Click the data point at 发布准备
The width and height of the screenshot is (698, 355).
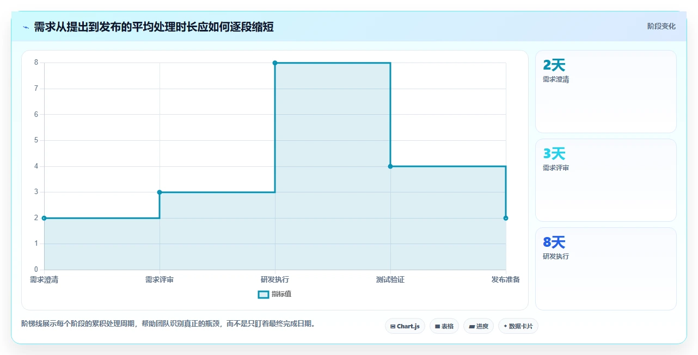tap(506, 218)
